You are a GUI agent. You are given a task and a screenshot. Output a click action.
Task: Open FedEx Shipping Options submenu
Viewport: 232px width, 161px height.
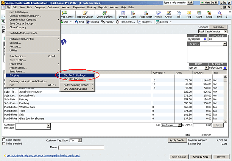click(x=77, y=85)
